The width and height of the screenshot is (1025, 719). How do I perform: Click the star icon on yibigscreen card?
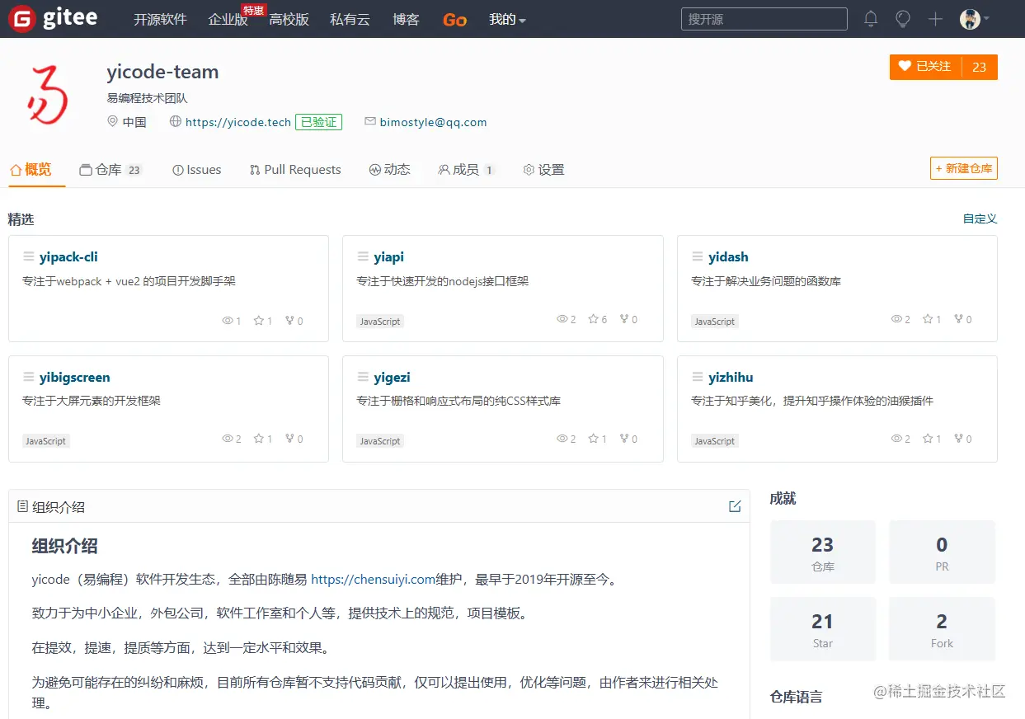(258, 439)
